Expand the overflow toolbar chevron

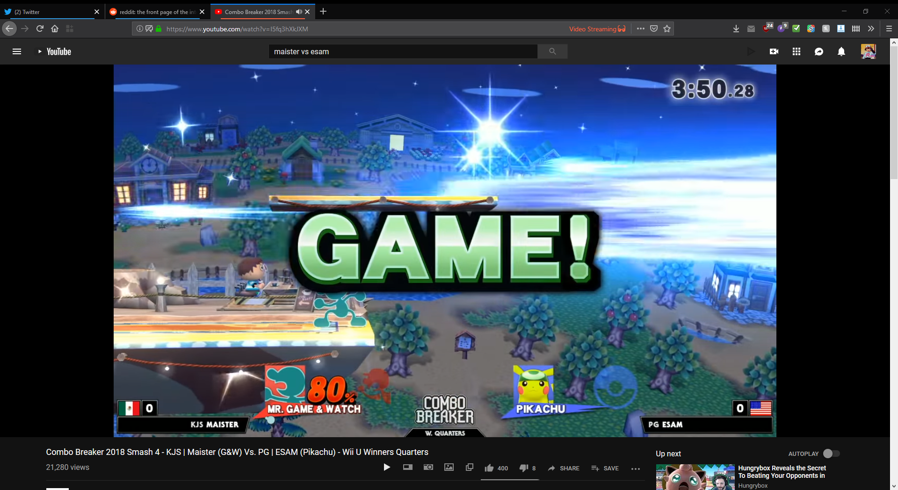871,29
